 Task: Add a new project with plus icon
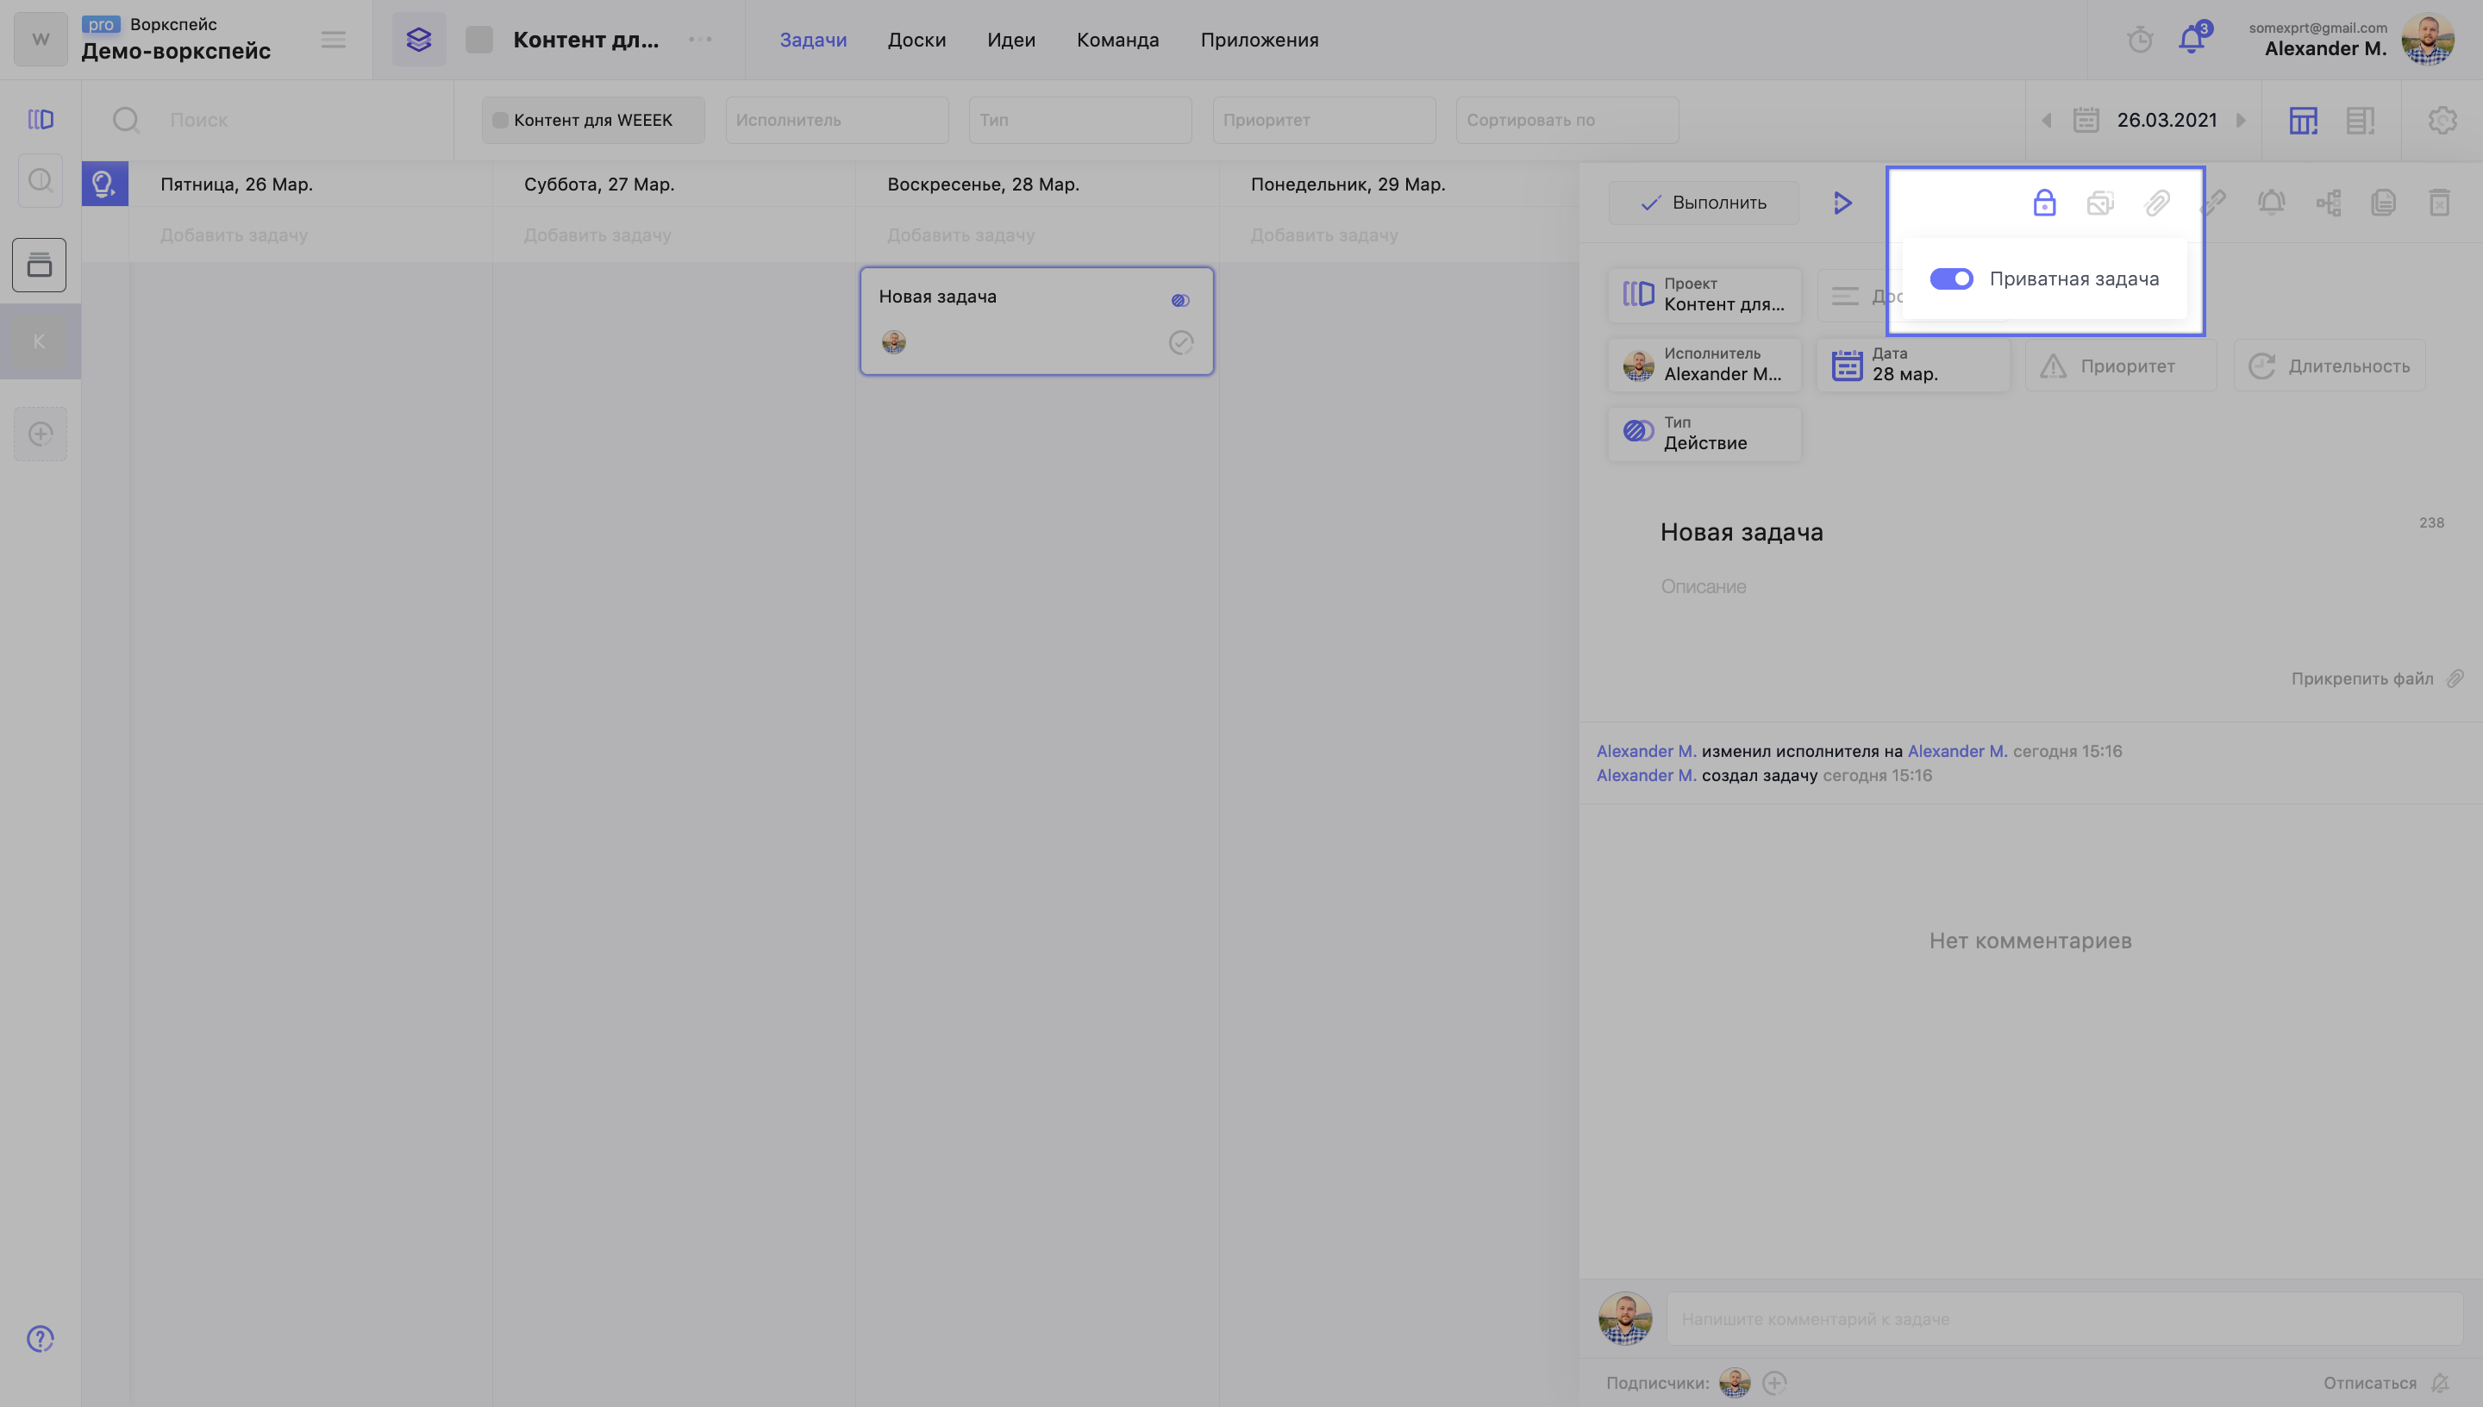point(40,434)
